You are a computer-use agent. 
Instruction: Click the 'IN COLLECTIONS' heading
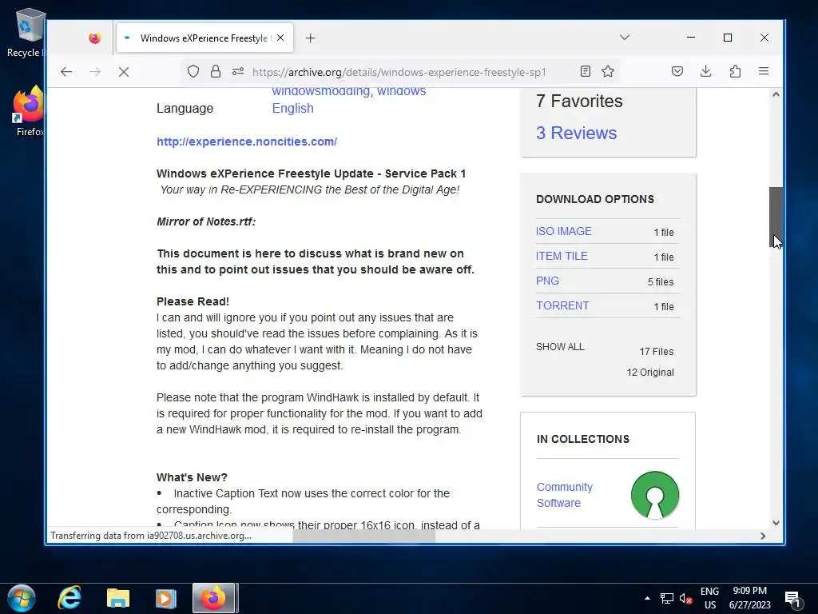tap(582, 439)
